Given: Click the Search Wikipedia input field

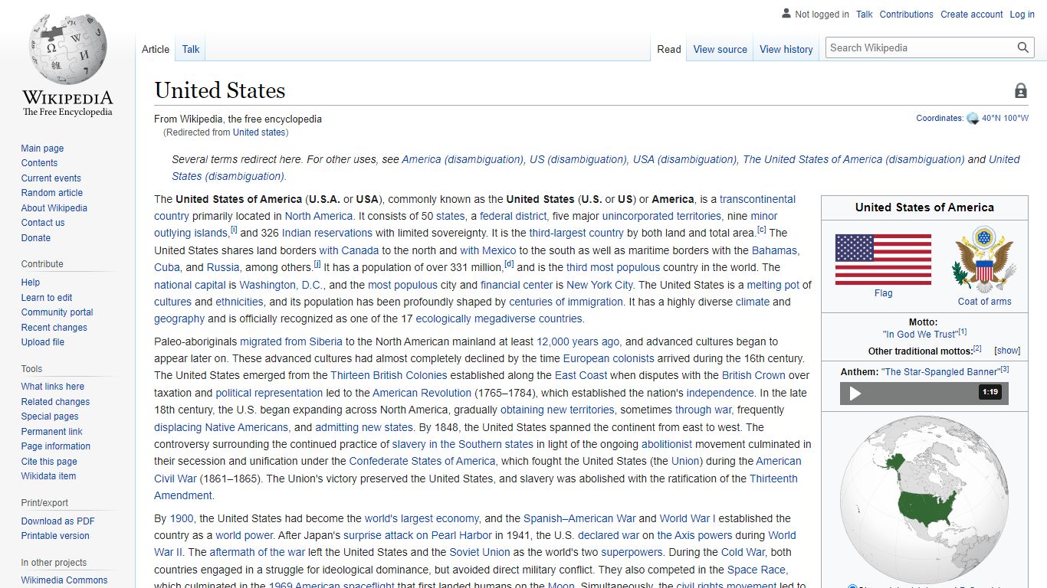Looking at the screenshot, I should click(920, 47).
